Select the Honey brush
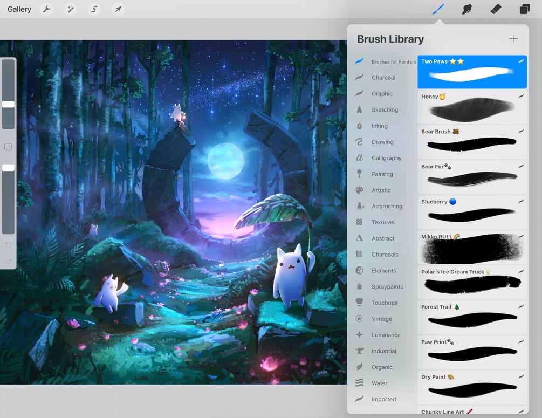Screen dimensions: 542x418 [472, 107]
